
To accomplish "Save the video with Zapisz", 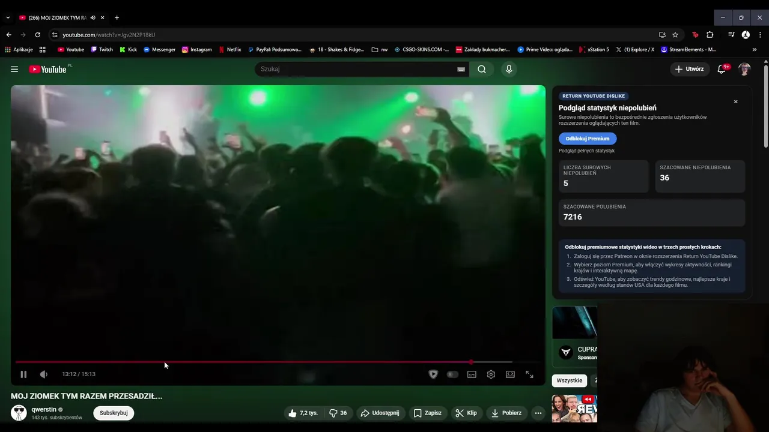I will click(428, 413).
